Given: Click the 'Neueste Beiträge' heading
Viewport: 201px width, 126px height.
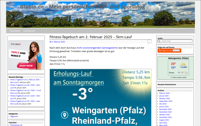Looking at the screenshot, I should [x=16, y=77].
